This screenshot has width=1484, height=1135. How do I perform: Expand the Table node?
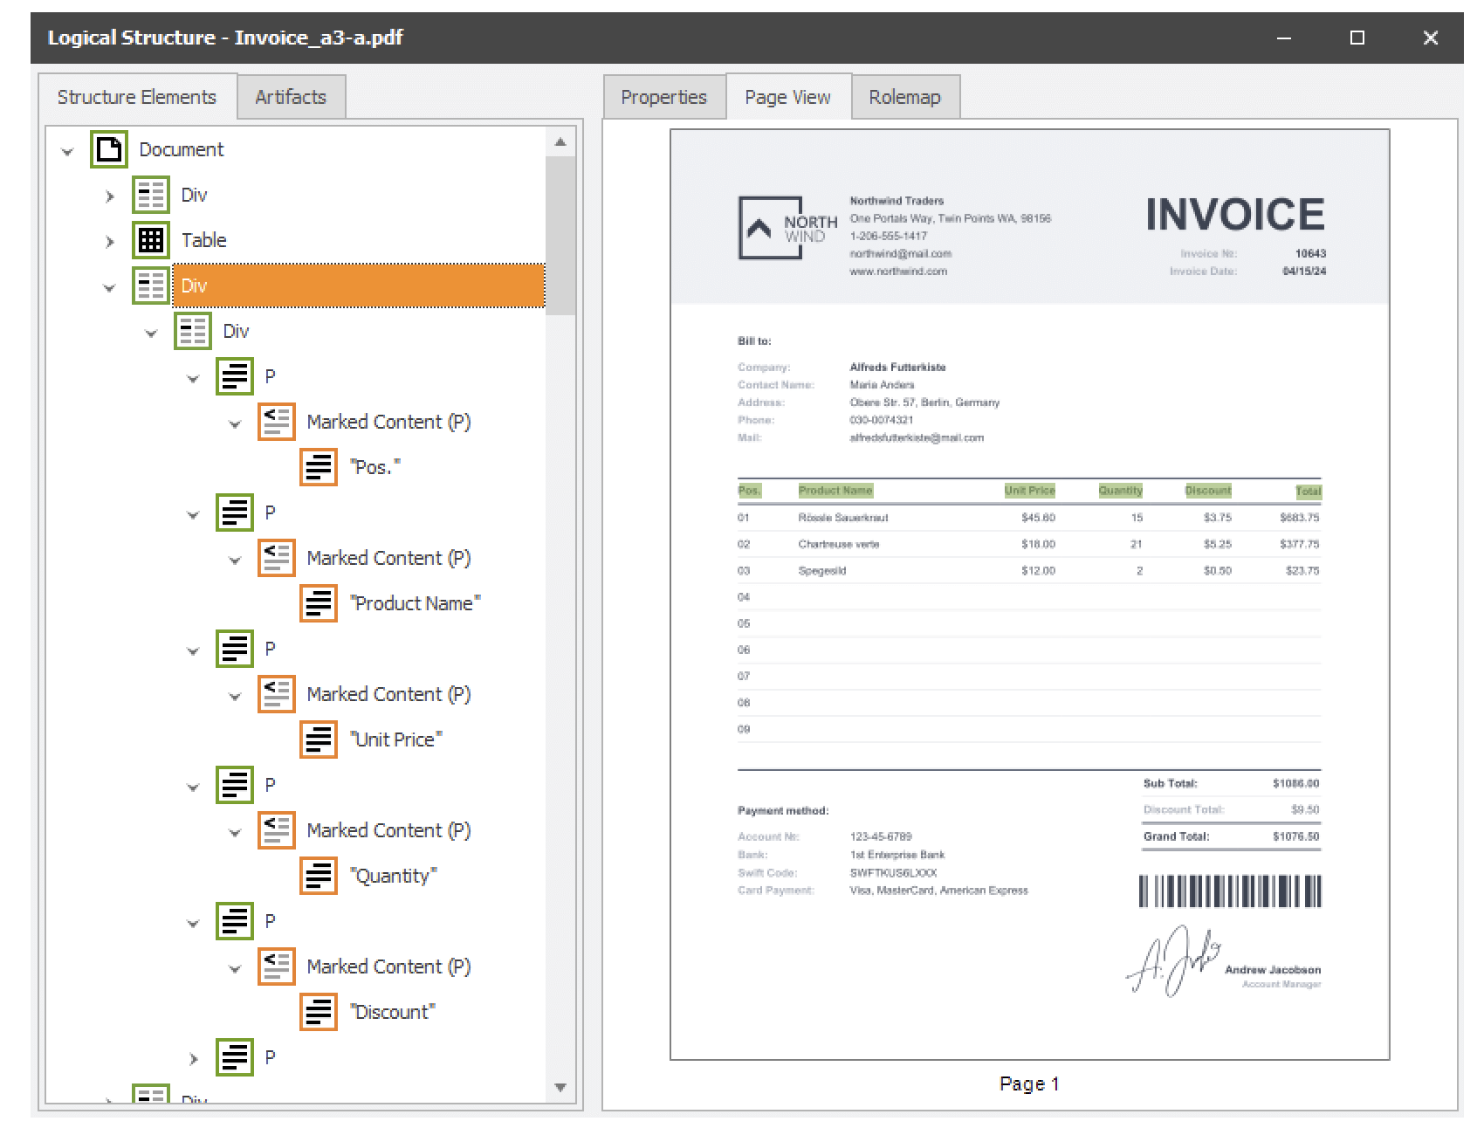pyautogui.click(x=109, y=241)
